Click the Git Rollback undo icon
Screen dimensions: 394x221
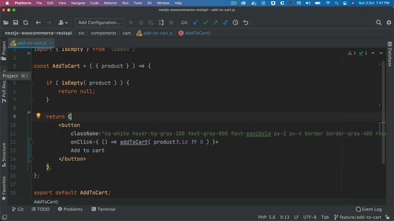tap(246, 23)
